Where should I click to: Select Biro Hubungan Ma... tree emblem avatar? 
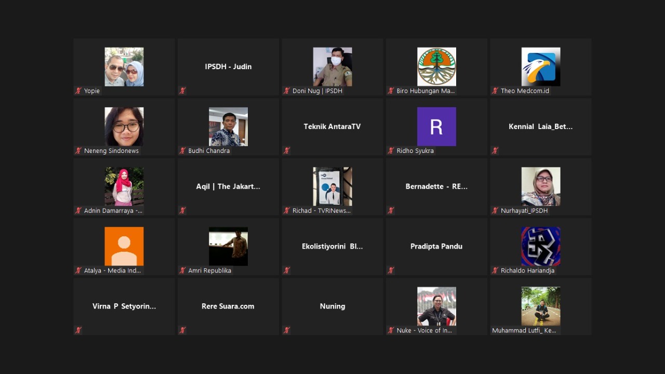point(436,67)
